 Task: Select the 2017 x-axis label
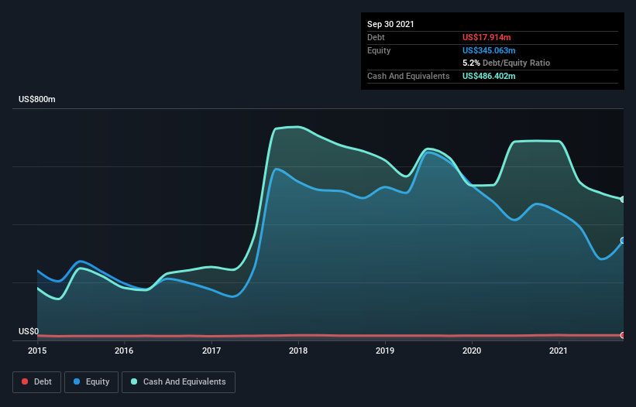pyautogui.click(x=211, y=351)
